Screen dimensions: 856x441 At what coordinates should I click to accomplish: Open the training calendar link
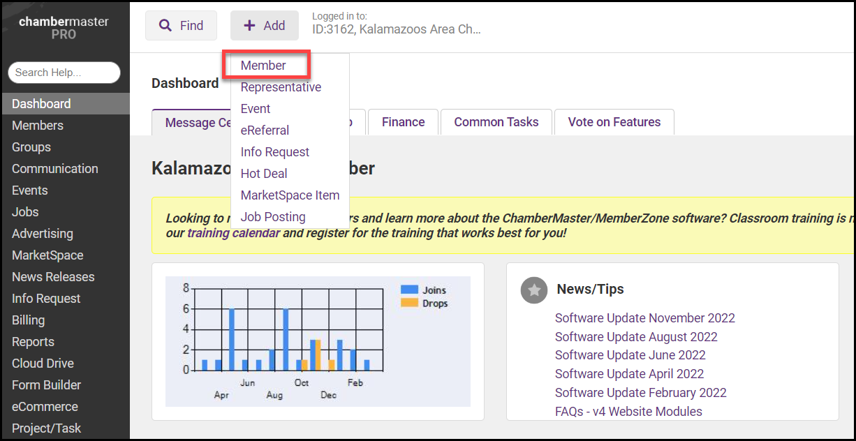233,233
